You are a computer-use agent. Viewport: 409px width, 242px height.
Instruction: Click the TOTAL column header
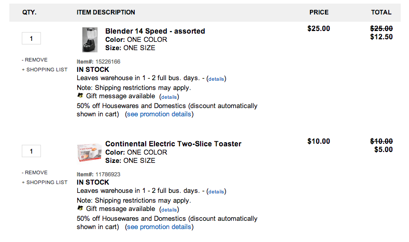click(x=382, y=12)
